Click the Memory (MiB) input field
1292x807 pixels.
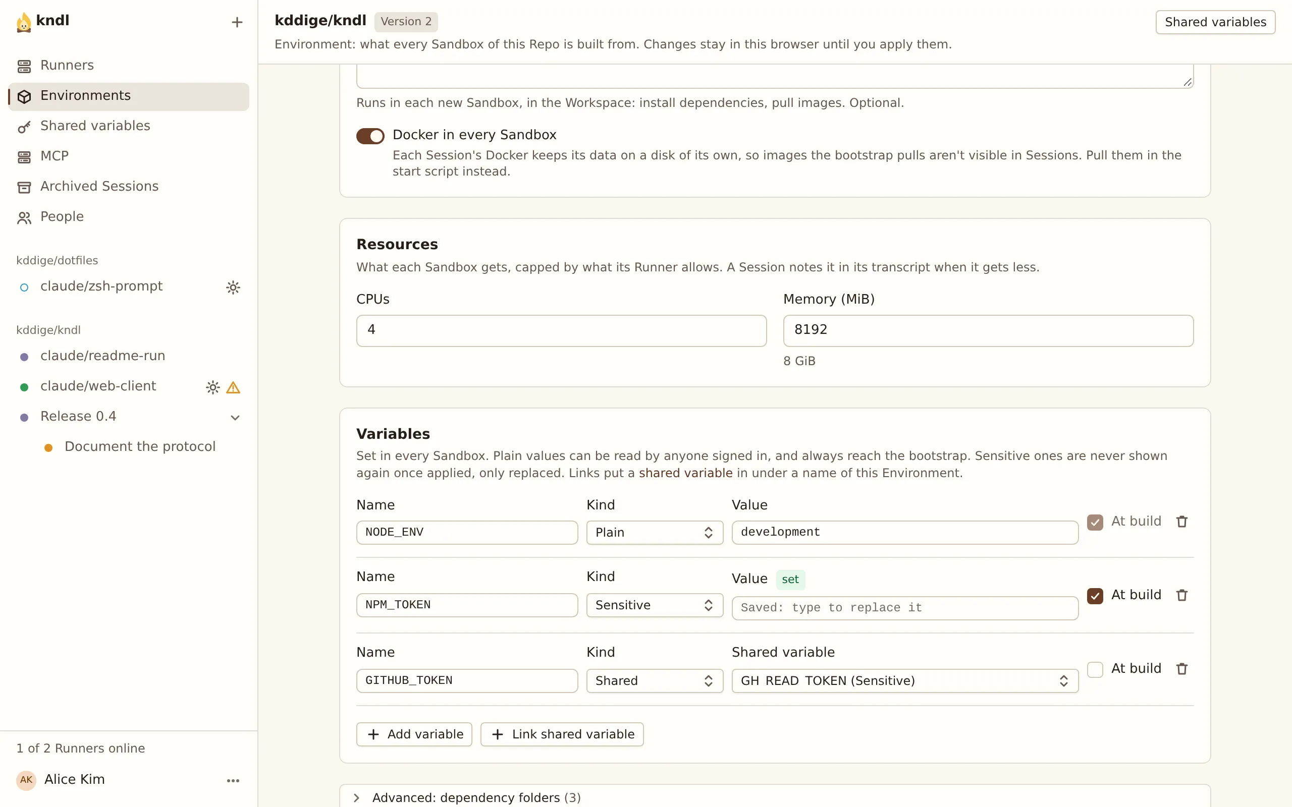click(988, 331)
